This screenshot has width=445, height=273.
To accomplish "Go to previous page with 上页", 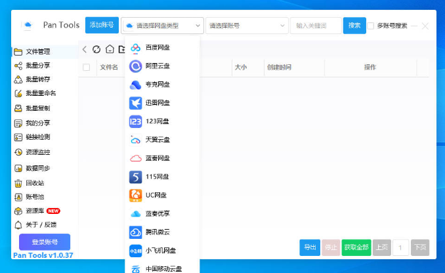I will point(382,247).
